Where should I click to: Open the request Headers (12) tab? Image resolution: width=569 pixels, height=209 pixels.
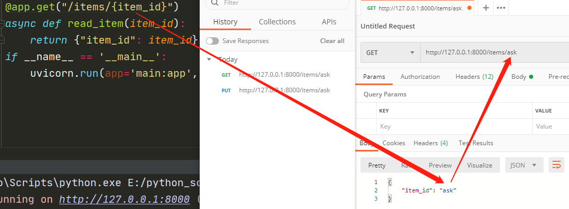point(474,77)
